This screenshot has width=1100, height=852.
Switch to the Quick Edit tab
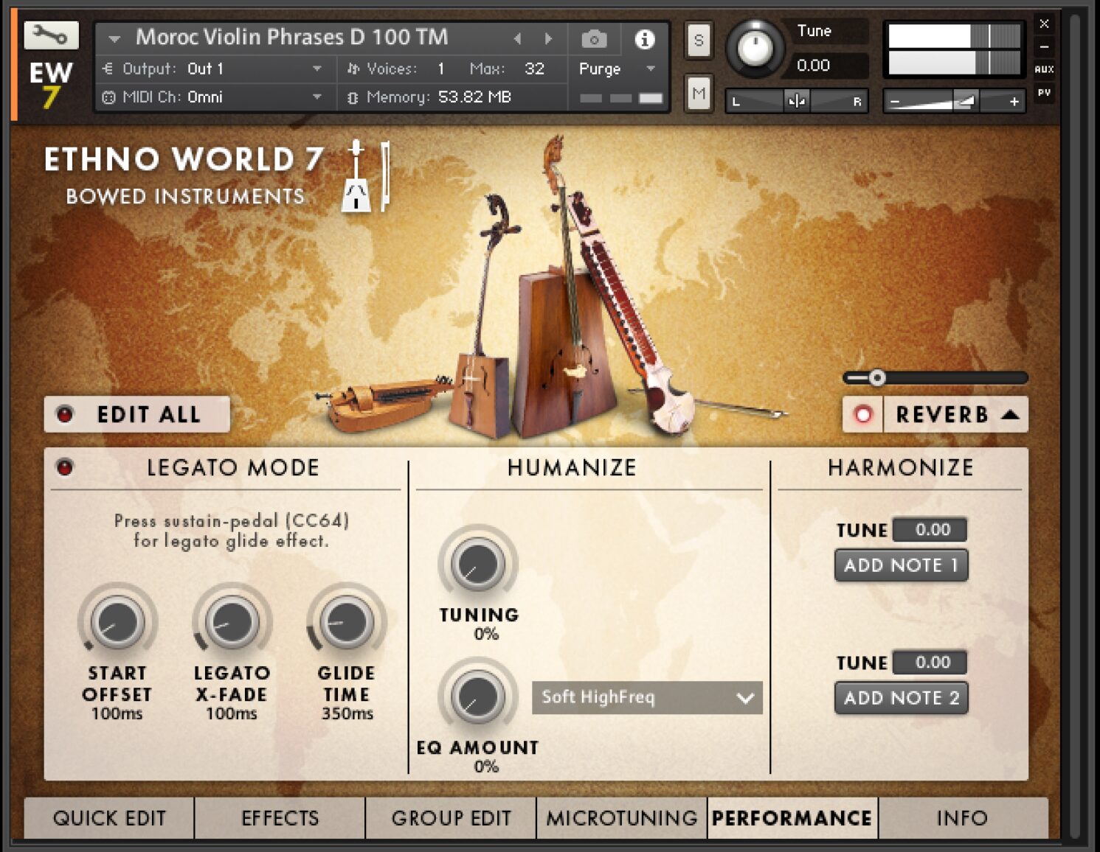coord(109,818)
